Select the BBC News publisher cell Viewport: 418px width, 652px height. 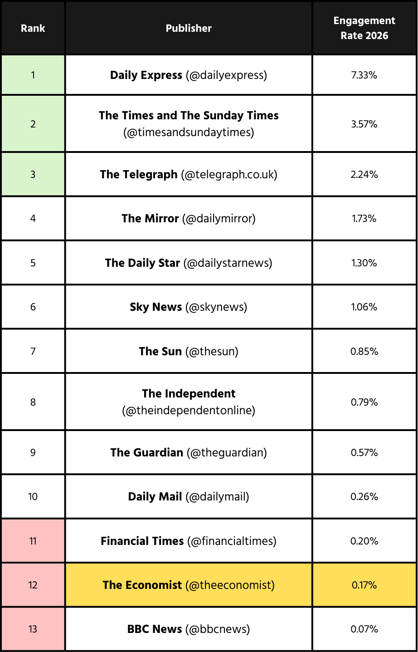[x=189, y=629]
